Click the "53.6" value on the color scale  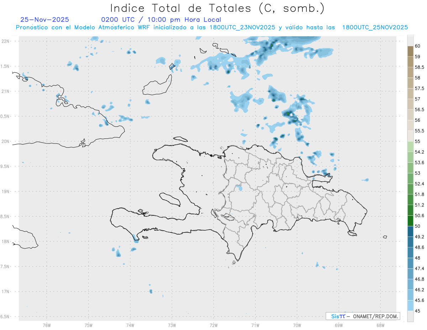pos(420,162)
